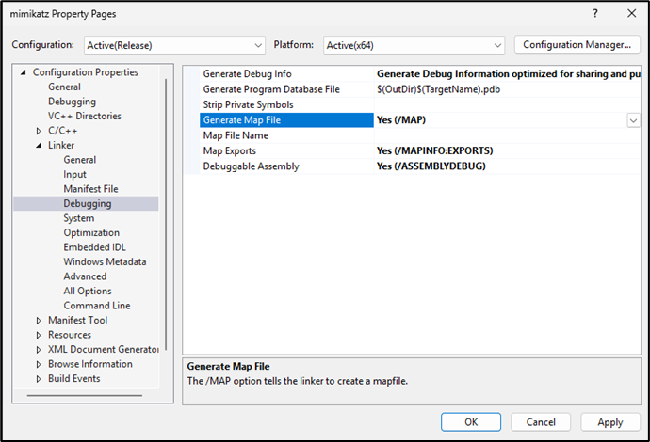The image size is (650, 442).
Task: Click the Generate Program Database File property
Action: point(271,89)
